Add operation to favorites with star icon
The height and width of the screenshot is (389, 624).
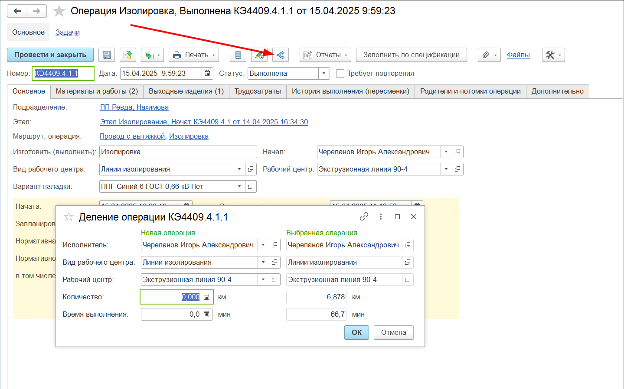pos(59,11)
